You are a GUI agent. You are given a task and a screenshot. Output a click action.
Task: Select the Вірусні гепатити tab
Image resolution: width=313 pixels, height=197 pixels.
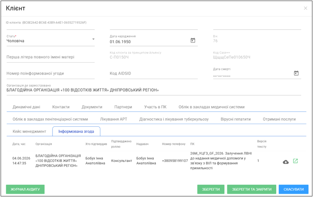tap(235, 119)
